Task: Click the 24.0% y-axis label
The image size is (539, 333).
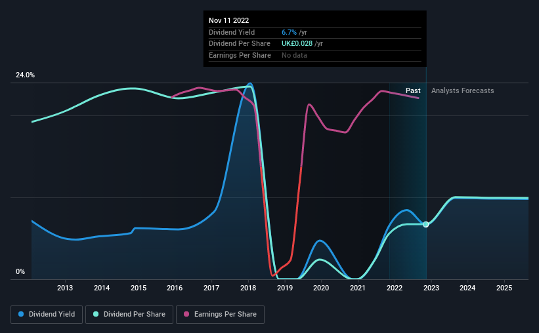Action: 25,75
